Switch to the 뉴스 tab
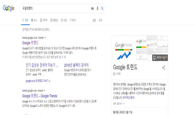The image size is (195, 115). [34, 20]
